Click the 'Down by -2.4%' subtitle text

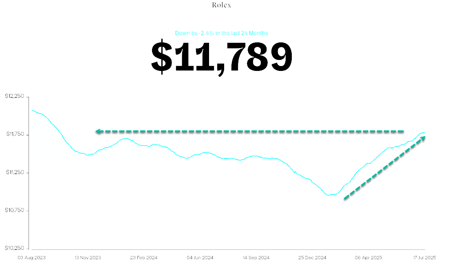point(222,33)
